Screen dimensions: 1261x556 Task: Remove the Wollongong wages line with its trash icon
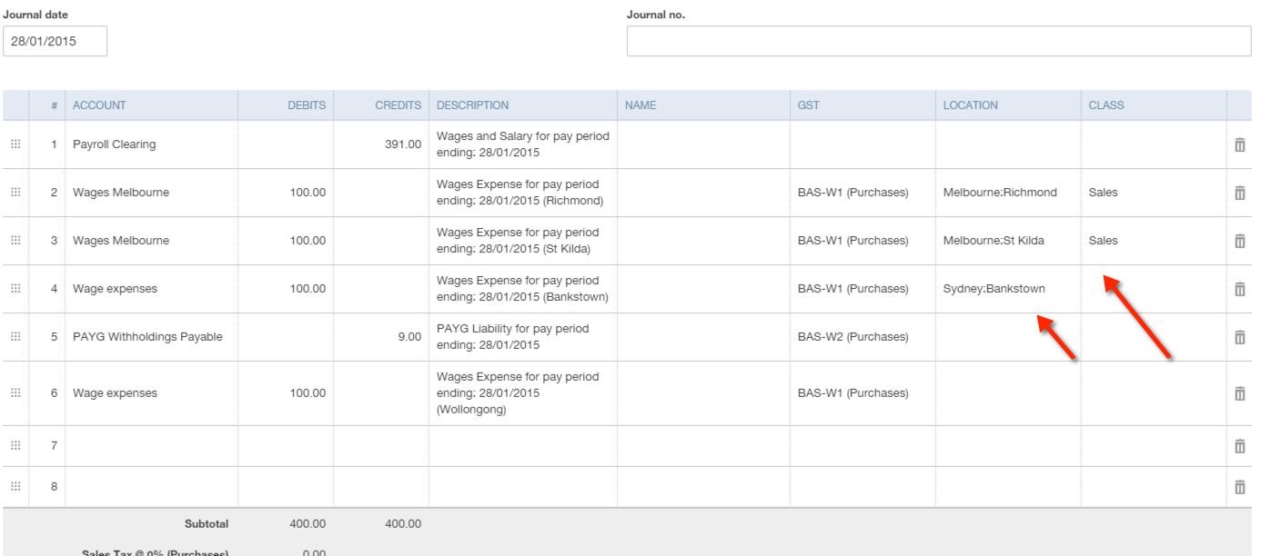pos(1240,392)
